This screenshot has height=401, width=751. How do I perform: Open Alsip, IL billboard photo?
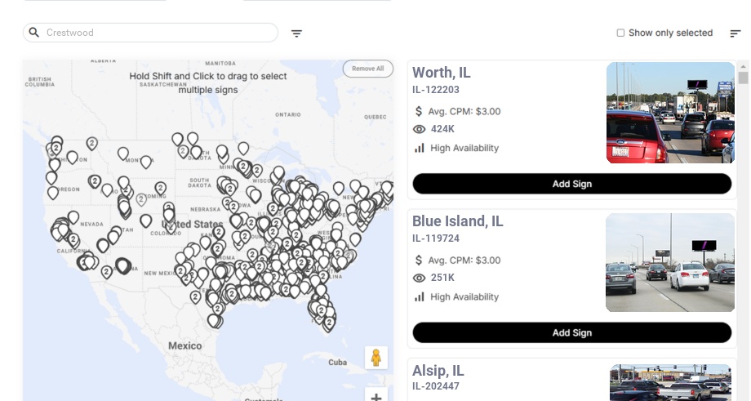670,382
